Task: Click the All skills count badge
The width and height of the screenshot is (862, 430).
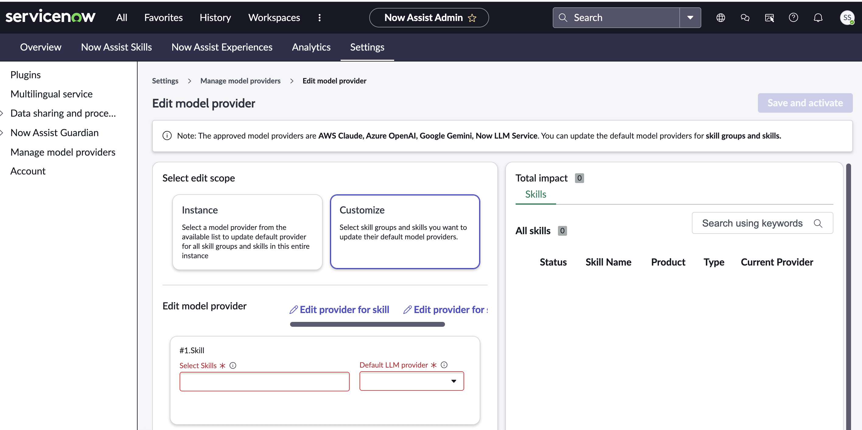Action: coord(562,231)
